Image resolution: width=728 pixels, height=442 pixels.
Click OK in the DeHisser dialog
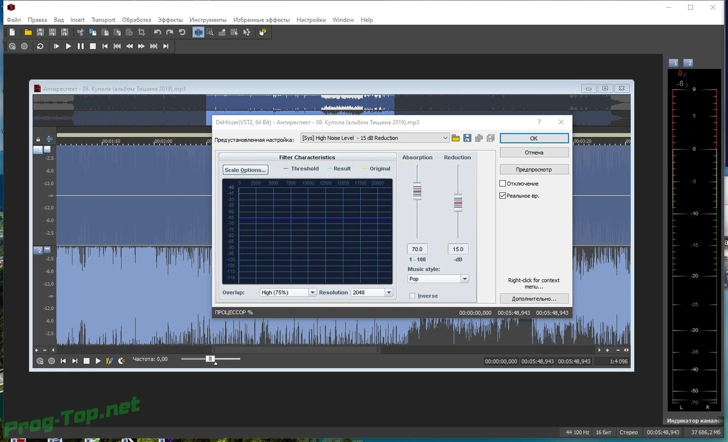(534, 138)
